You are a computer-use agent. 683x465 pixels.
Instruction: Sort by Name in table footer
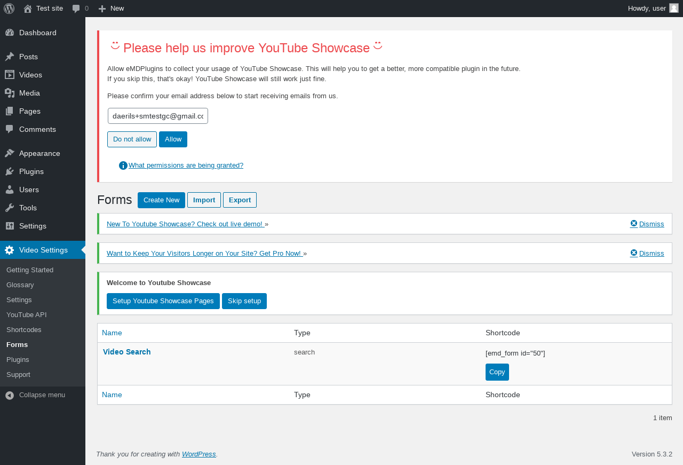tap(112, 395)
